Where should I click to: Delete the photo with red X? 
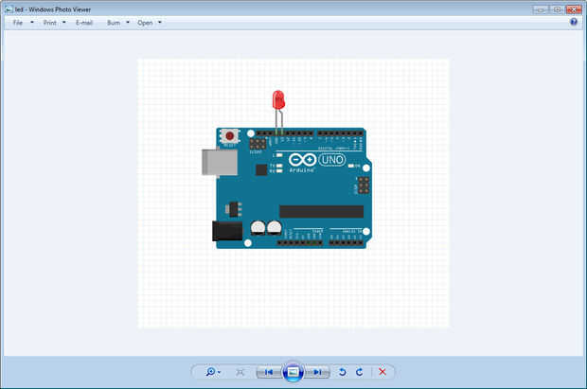coord(382,372)
